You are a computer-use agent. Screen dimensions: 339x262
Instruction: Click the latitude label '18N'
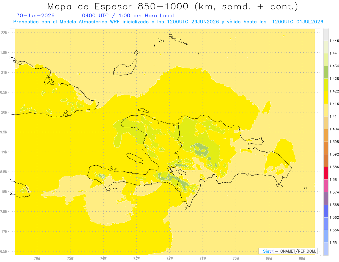coord(5,192)
